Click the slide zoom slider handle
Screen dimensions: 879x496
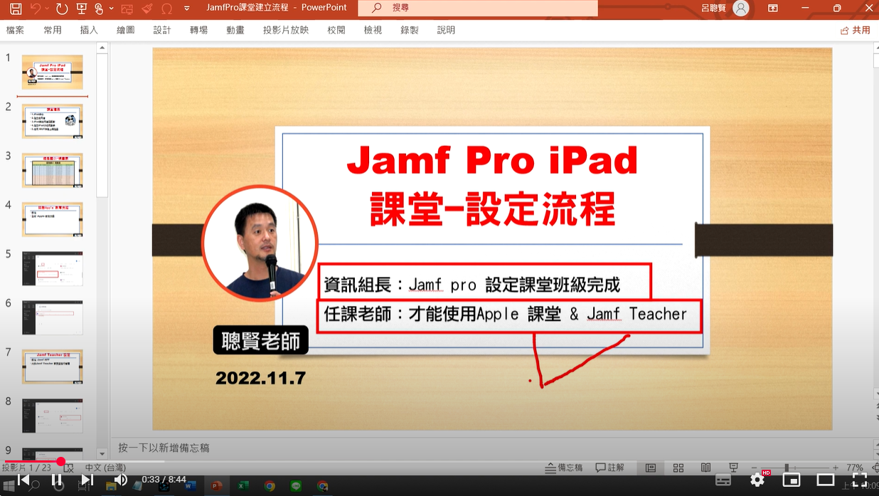tap(786, 468)
